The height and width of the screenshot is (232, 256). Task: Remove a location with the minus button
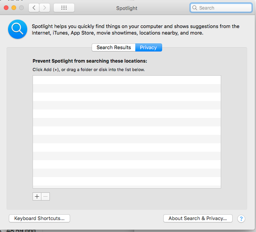45,196
